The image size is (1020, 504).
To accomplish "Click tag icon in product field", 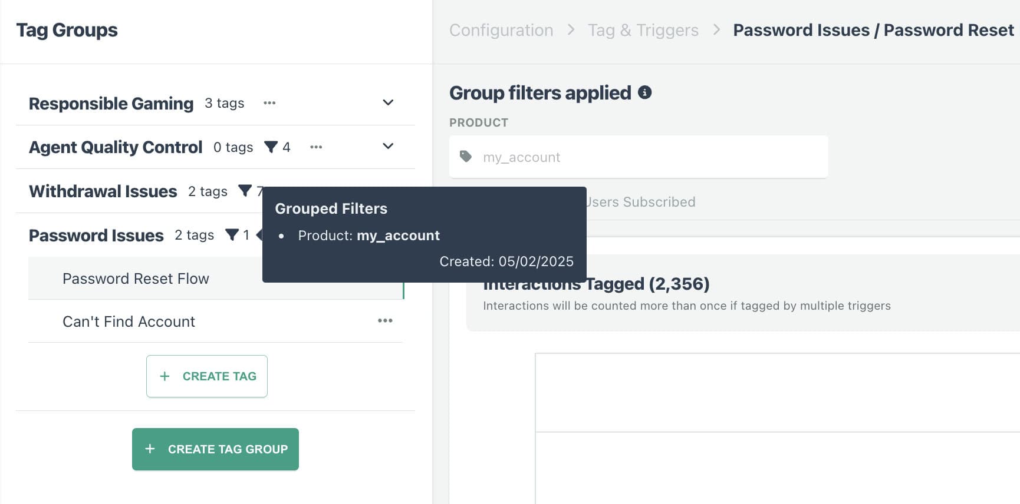I will click(466, 157).
